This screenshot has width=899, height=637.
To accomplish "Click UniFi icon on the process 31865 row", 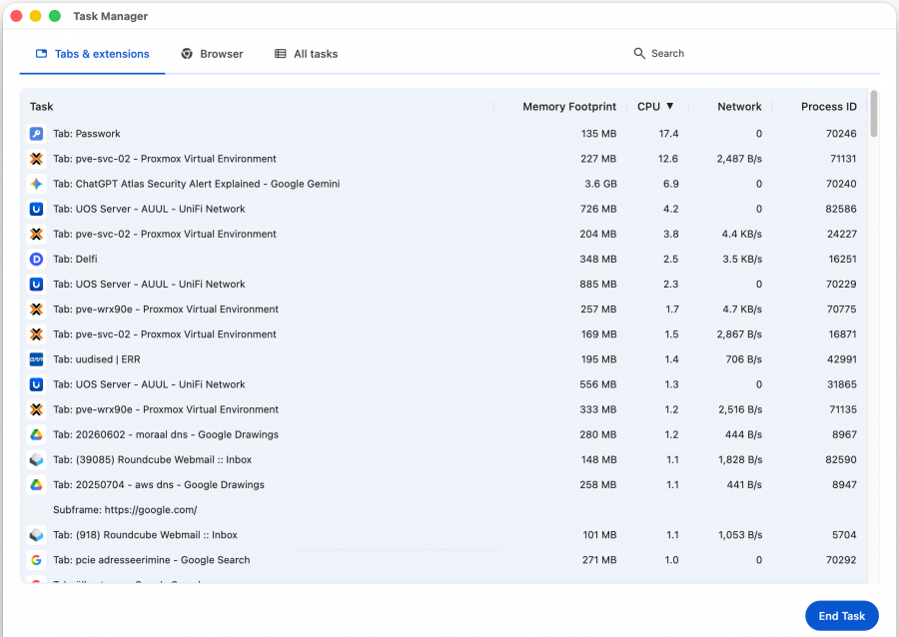I will point(36,384).
